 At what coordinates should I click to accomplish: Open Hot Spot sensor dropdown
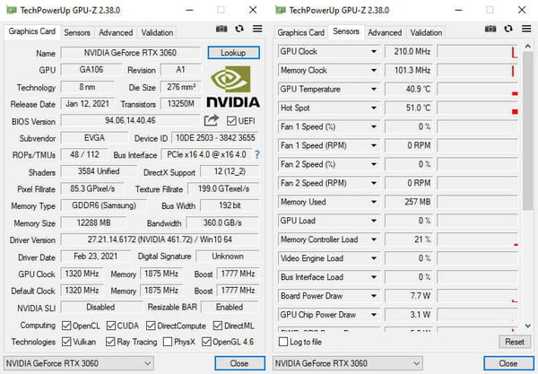374,109
